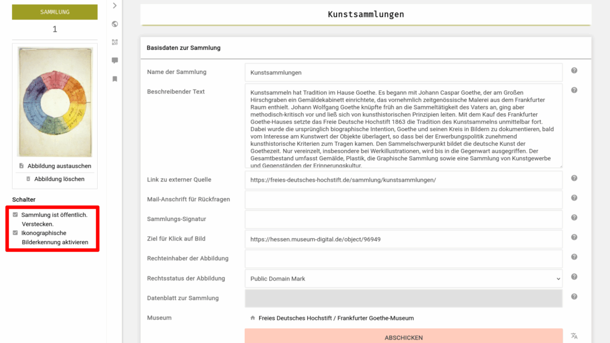The width and height of the screenshot is (610, 343).
Task: Focus the Name der Sammlung field
Action: [403, 72]
